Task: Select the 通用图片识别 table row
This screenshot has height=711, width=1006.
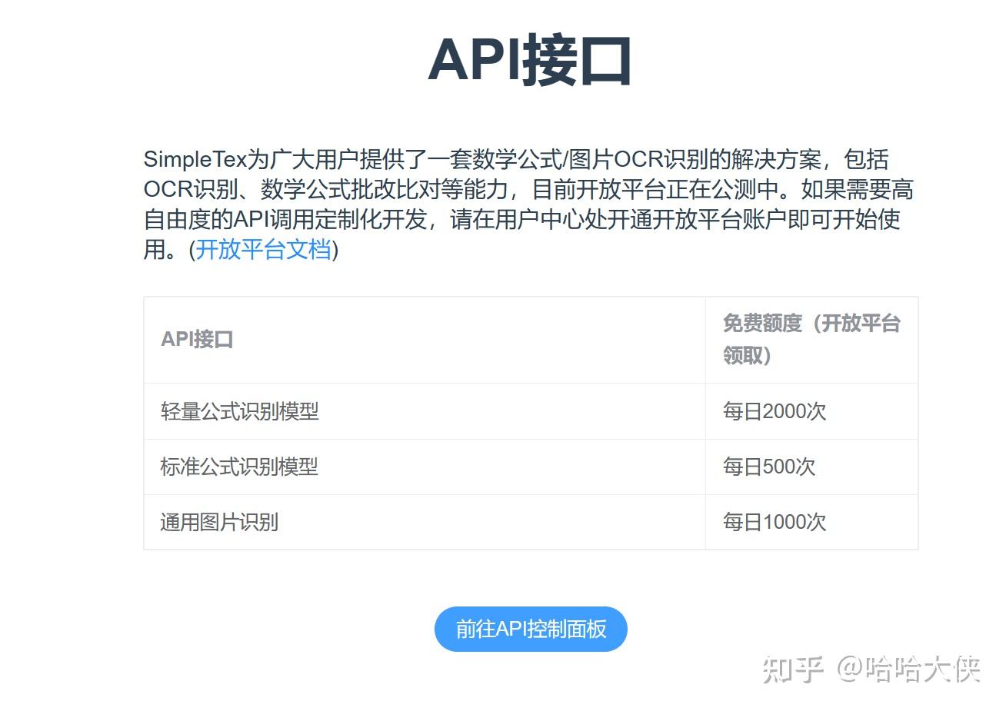Action: pyautogui.click(x=218, y=522)
